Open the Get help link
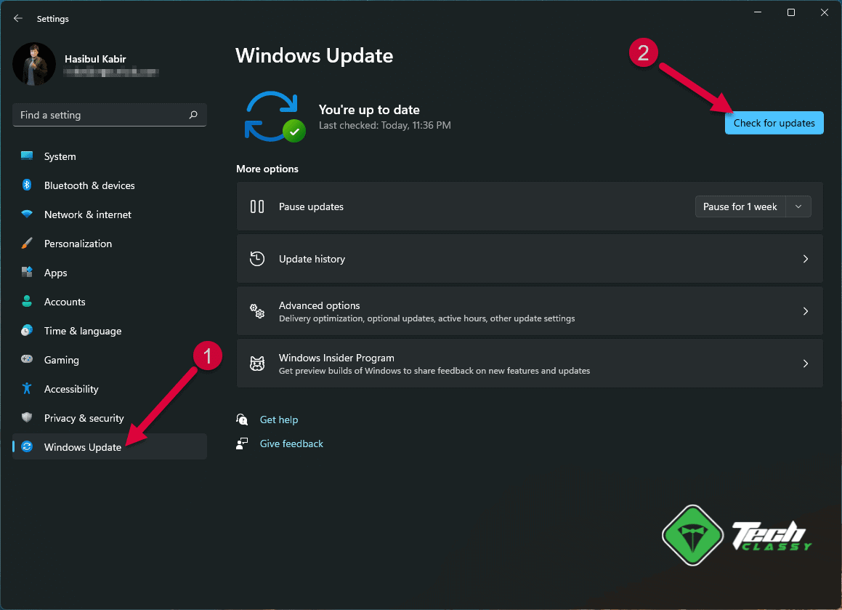 279,420
